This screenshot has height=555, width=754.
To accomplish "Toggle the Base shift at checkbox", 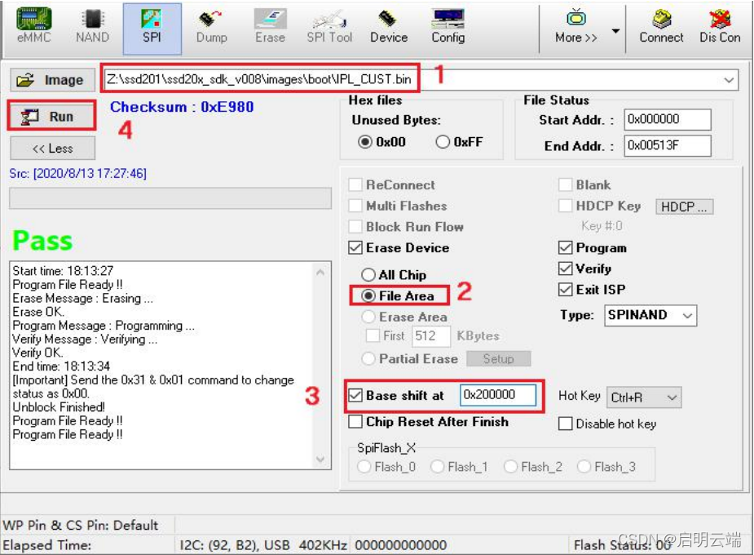I will pyautogui.click(x=355, y=396).
